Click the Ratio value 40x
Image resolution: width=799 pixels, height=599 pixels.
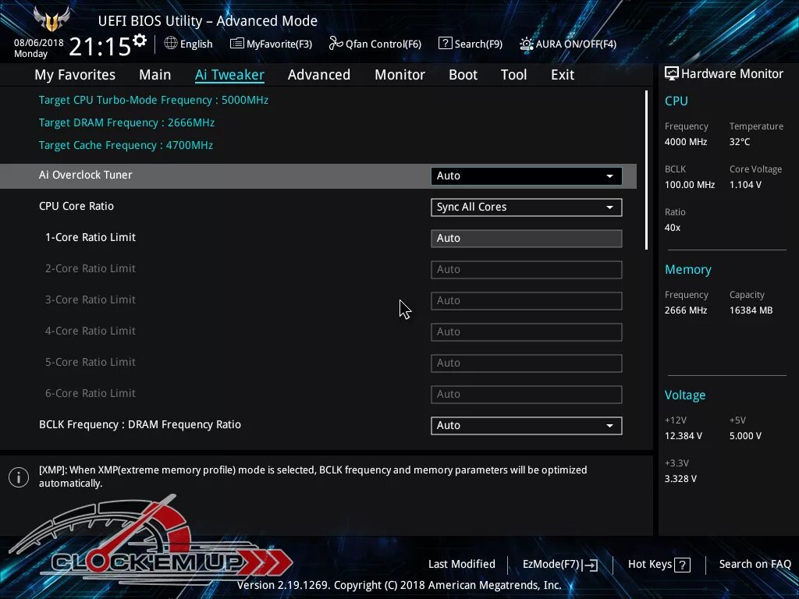pyautogui.click(x=672, y=228)
